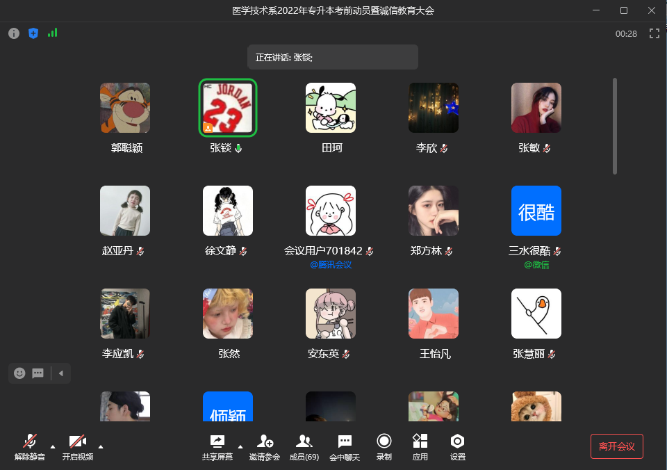Open the emoji reactions smiley icon
The height and width of the screenshot is (470, 667).
click(19, 373)
